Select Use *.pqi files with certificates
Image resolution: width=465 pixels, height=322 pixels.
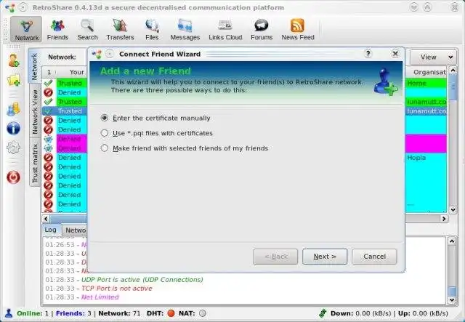(x=157, y=133)
